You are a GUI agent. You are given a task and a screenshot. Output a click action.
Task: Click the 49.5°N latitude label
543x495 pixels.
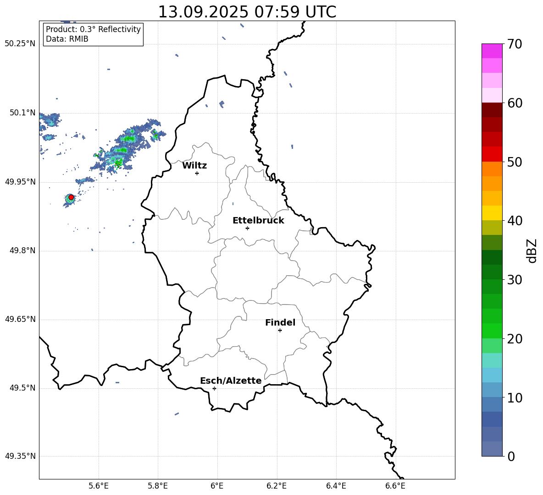click(22, 388)
